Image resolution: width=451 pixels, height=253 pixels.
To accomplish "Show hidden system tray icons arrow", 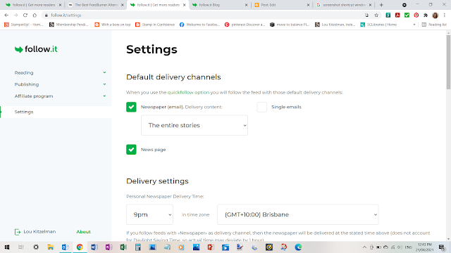I will [x=364, y=247].
